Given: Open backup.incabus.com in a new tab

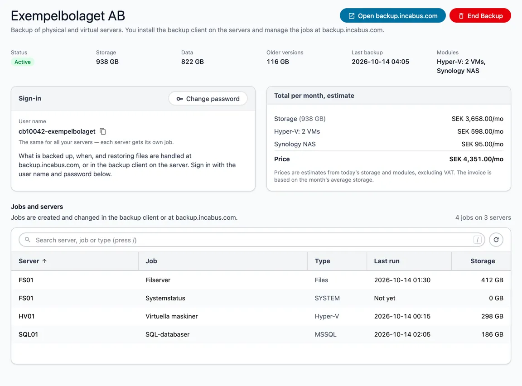Looking at the screenshot, I should click(393, 16).
